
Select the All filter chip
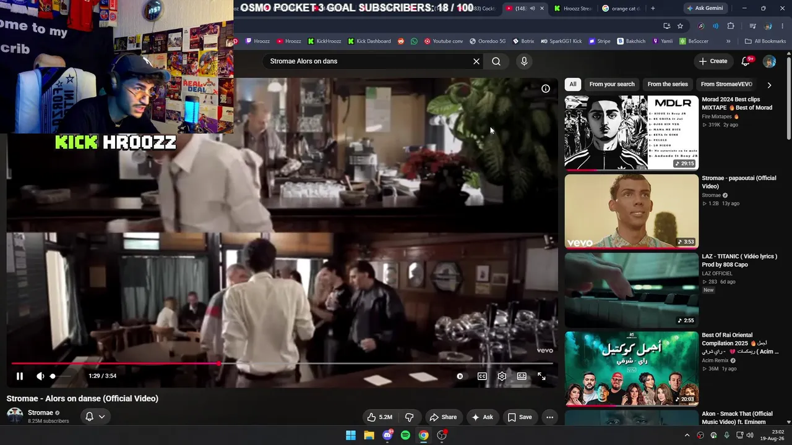573,84
